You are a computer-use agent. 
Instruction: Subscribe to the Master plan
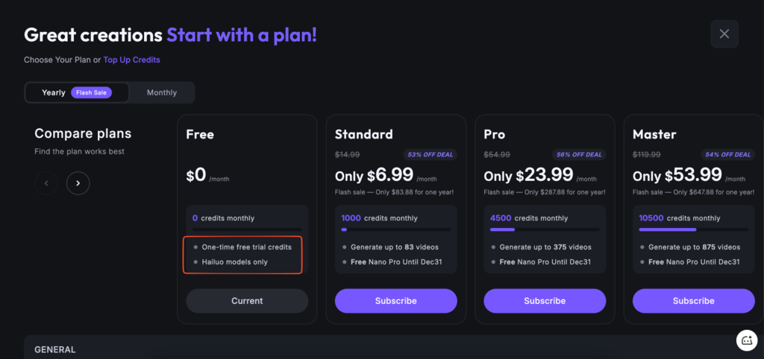(x=693, y=301)
